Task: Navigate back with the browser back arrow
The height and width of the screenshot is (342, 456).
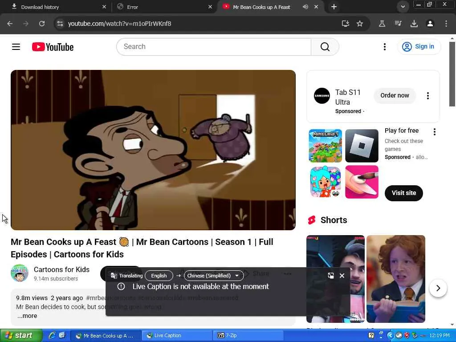Action: tap(10, 24)
